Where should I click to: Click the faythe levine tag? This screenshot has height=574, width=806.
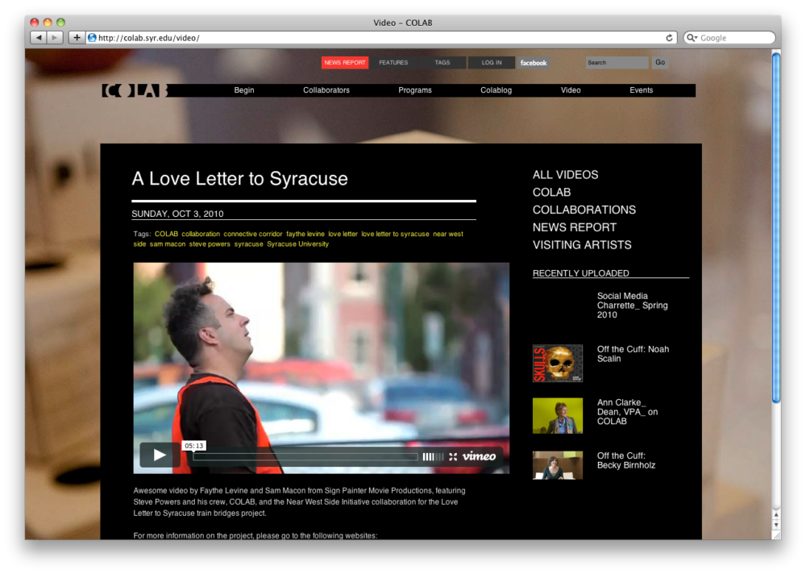pos(305,234)
